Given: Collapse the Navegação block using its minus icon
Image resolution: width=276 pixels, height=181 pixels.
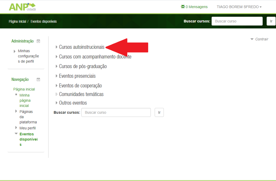Looking at the screenshot, I should coord(38,79).
